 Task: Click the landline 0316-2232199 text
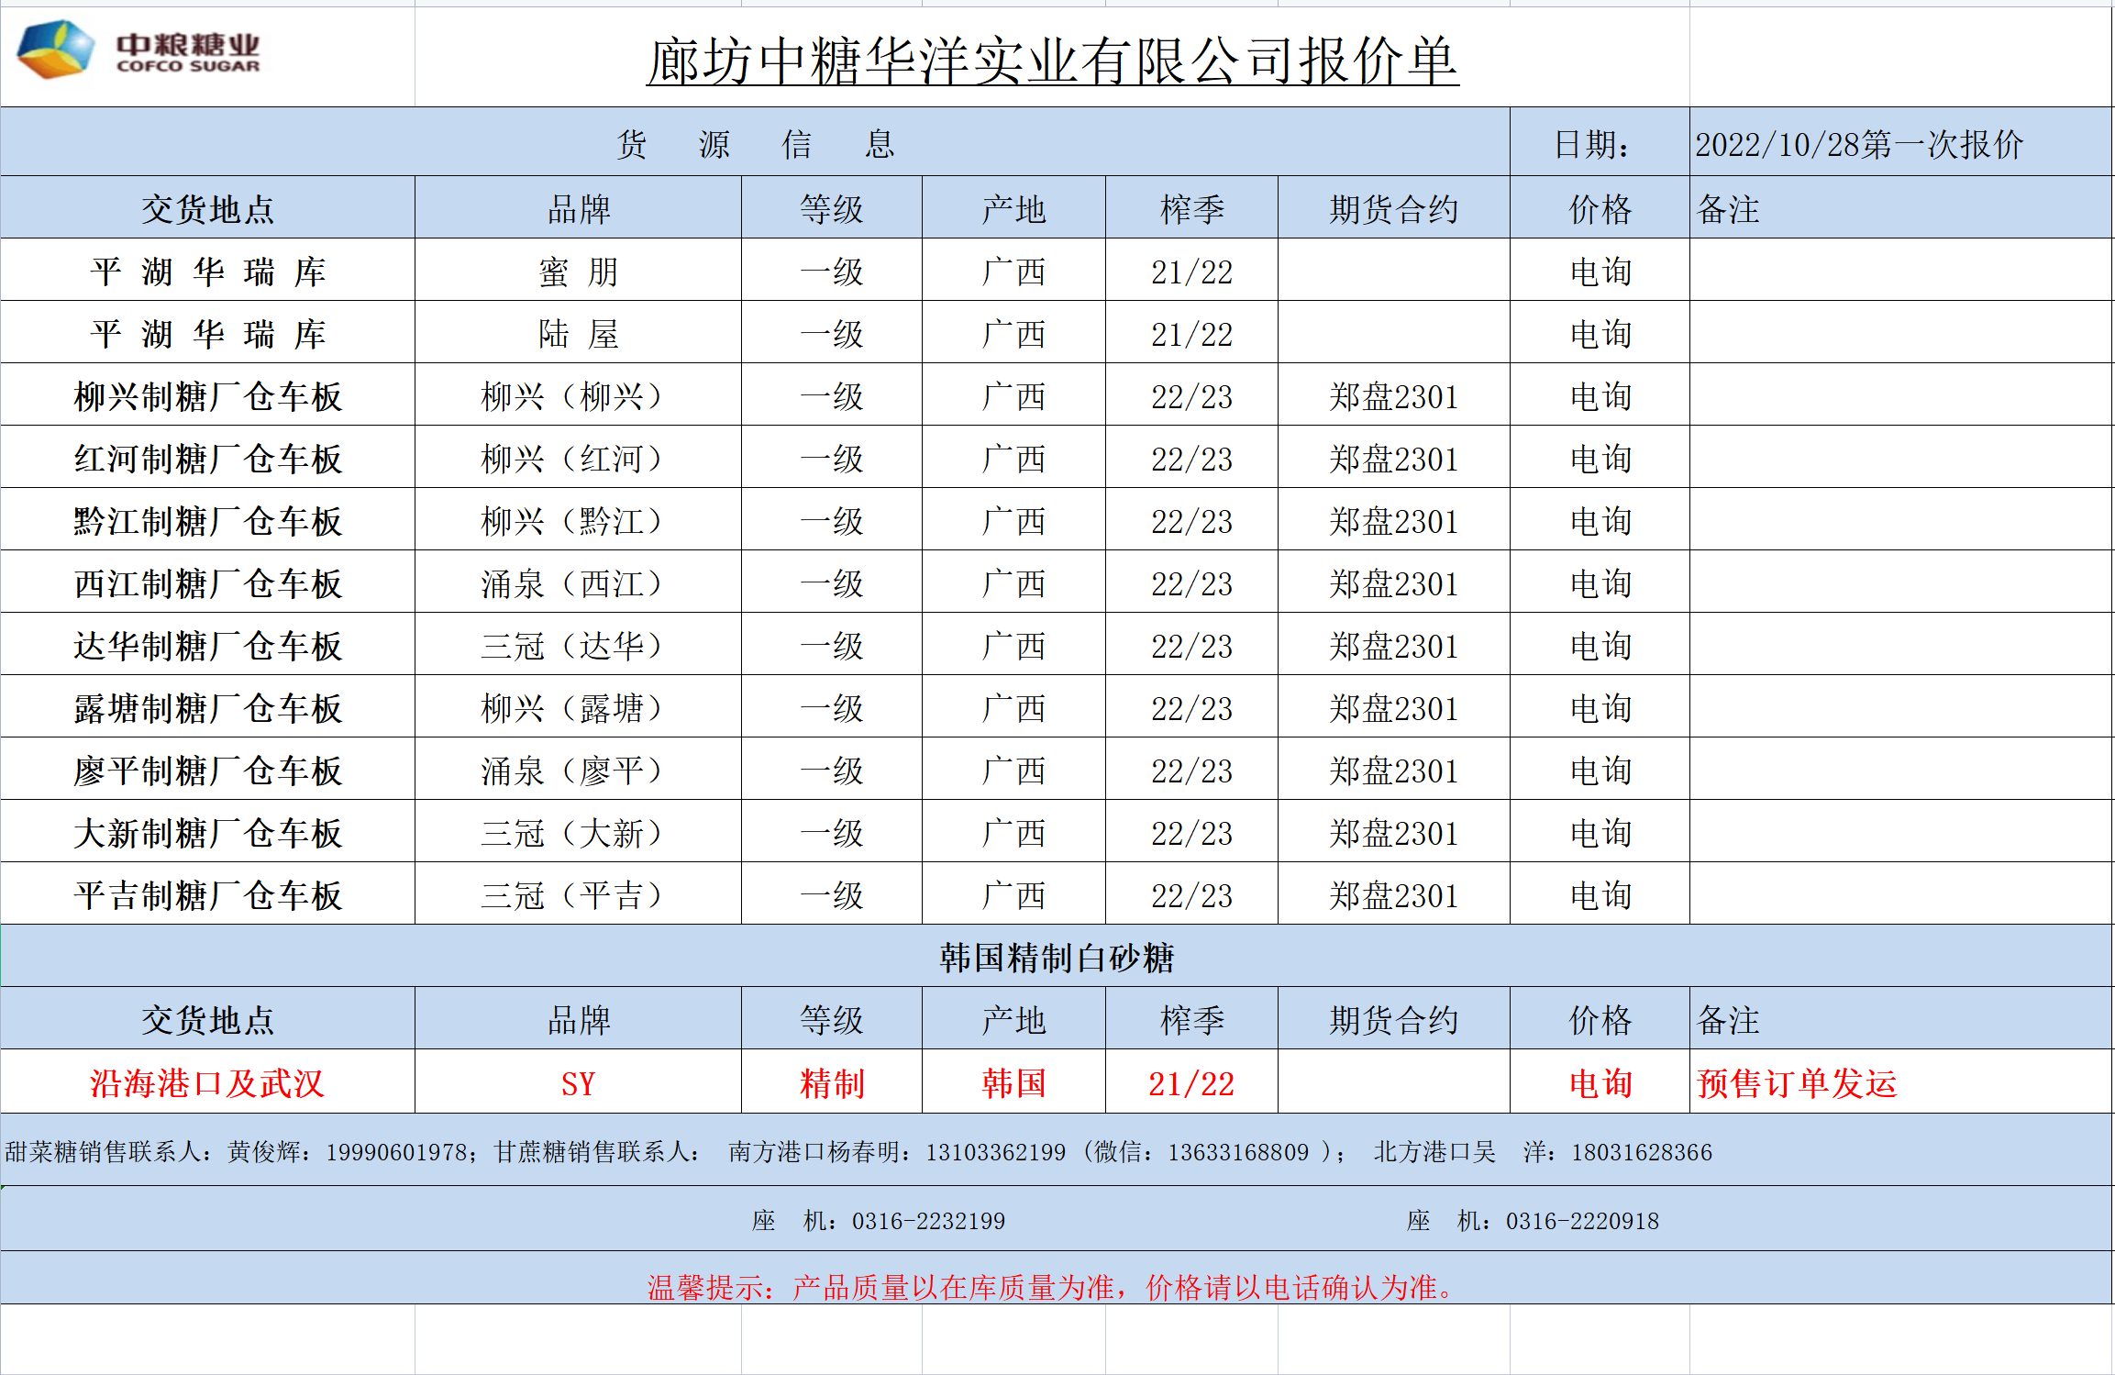pyautogui.click(x=927, y=1221)
